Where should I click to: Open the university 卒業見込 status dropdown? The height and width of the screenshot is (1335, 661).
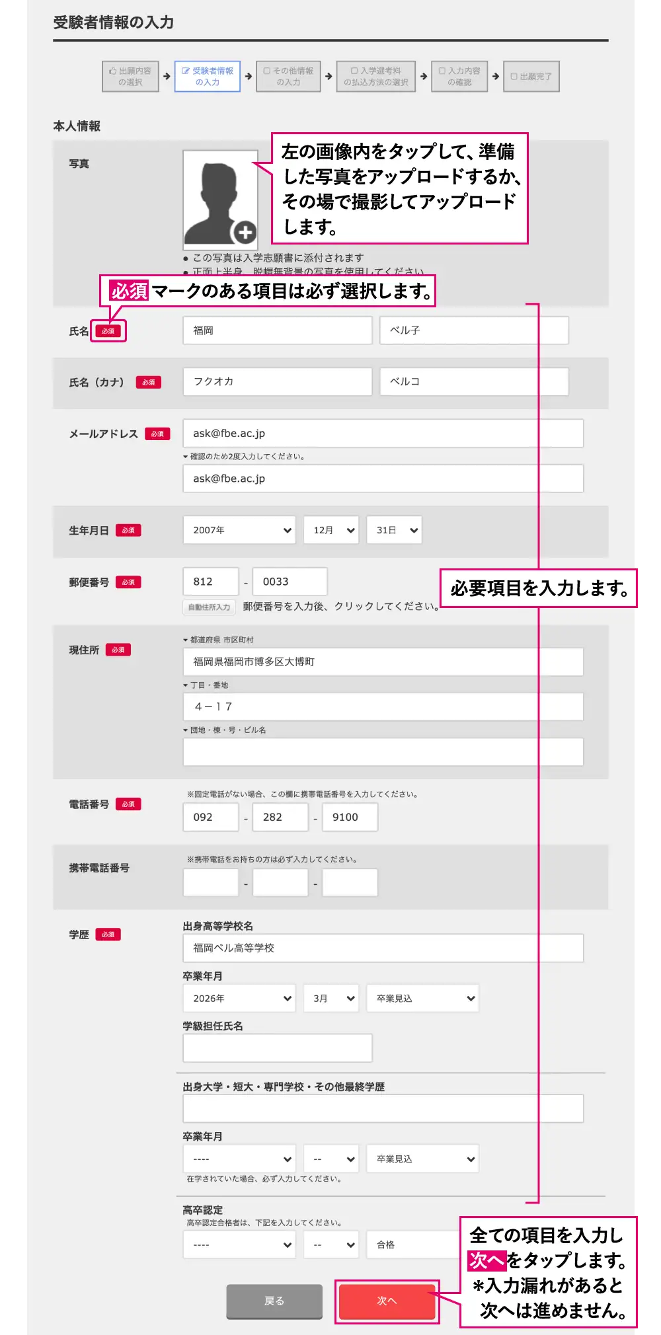point(423,1159)
